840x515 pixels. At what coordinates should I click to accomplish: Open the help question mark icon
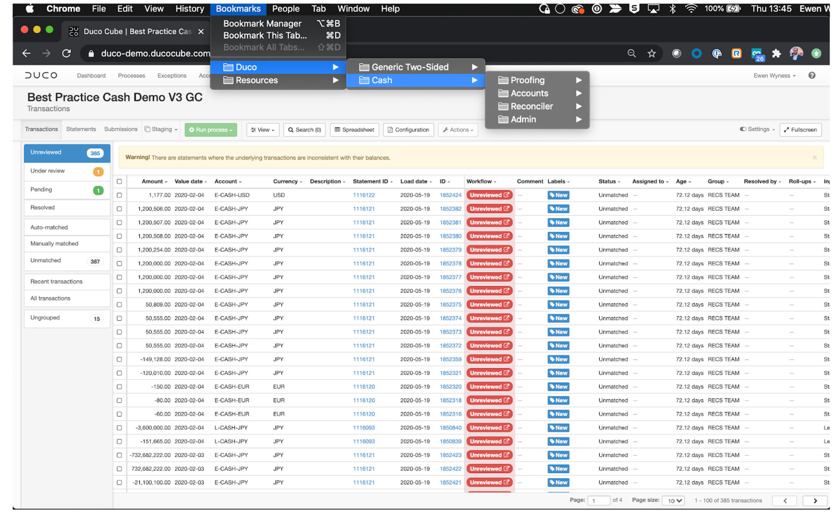point(812,75)
